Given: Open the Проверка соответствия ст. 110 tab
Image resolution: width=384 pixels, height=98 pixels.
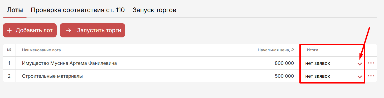Looking at the screenshot, I should pos(78,10).
